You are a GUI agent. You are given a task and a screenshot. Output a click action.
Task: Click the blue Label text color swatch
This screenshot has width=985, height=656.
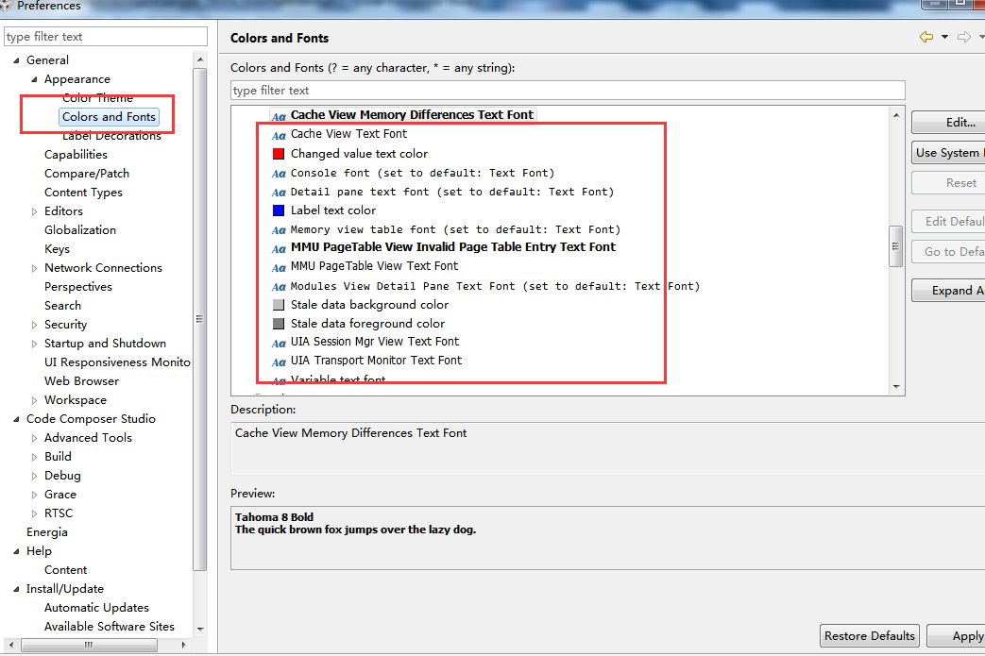[279, 210]
